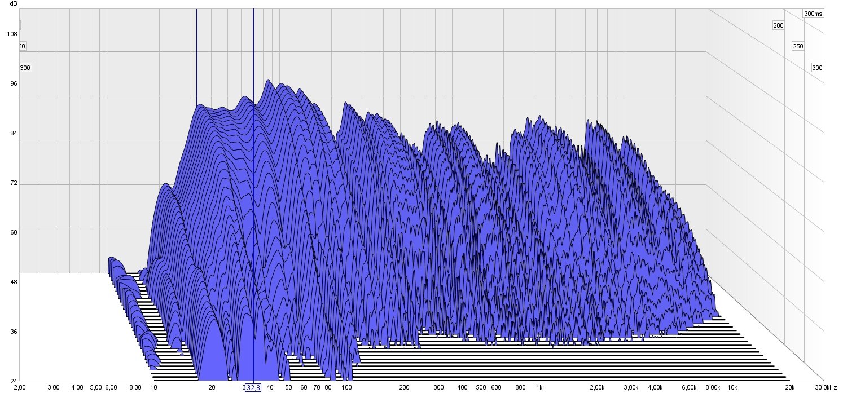Click the 32,8 frequency cursor readout box
Screen dimensions: 843x393
[253, 388]
